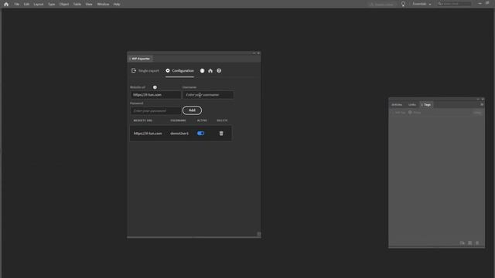Click the Home icon in menu bar
Screen dimensions: 495x278
[6, 4]
